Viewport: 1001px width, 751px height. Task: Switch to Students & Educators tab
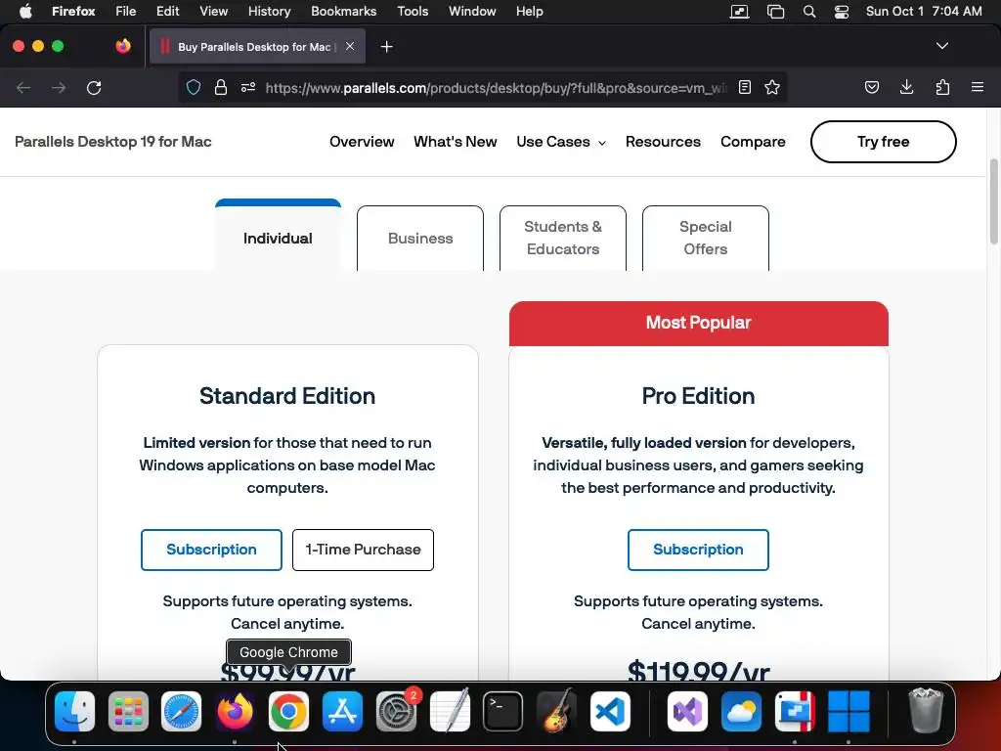pos(562,239)
